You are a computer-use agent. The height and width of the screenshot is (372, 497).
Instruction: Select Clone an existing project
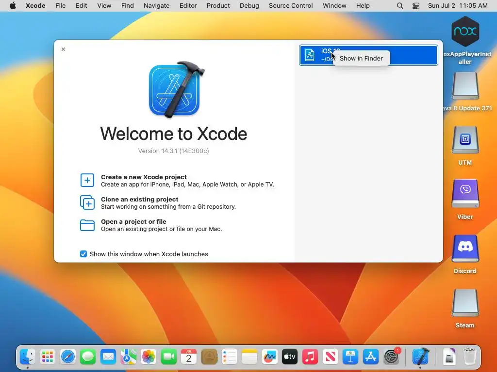[x=158, y=202]
